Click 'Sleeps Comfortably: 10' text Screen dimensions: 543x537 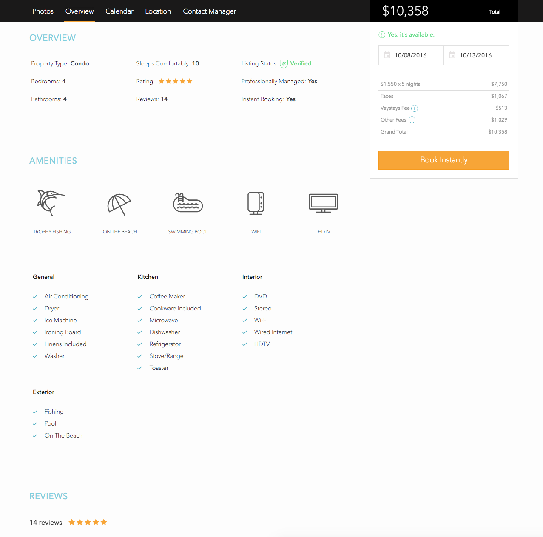coord(168,63)
